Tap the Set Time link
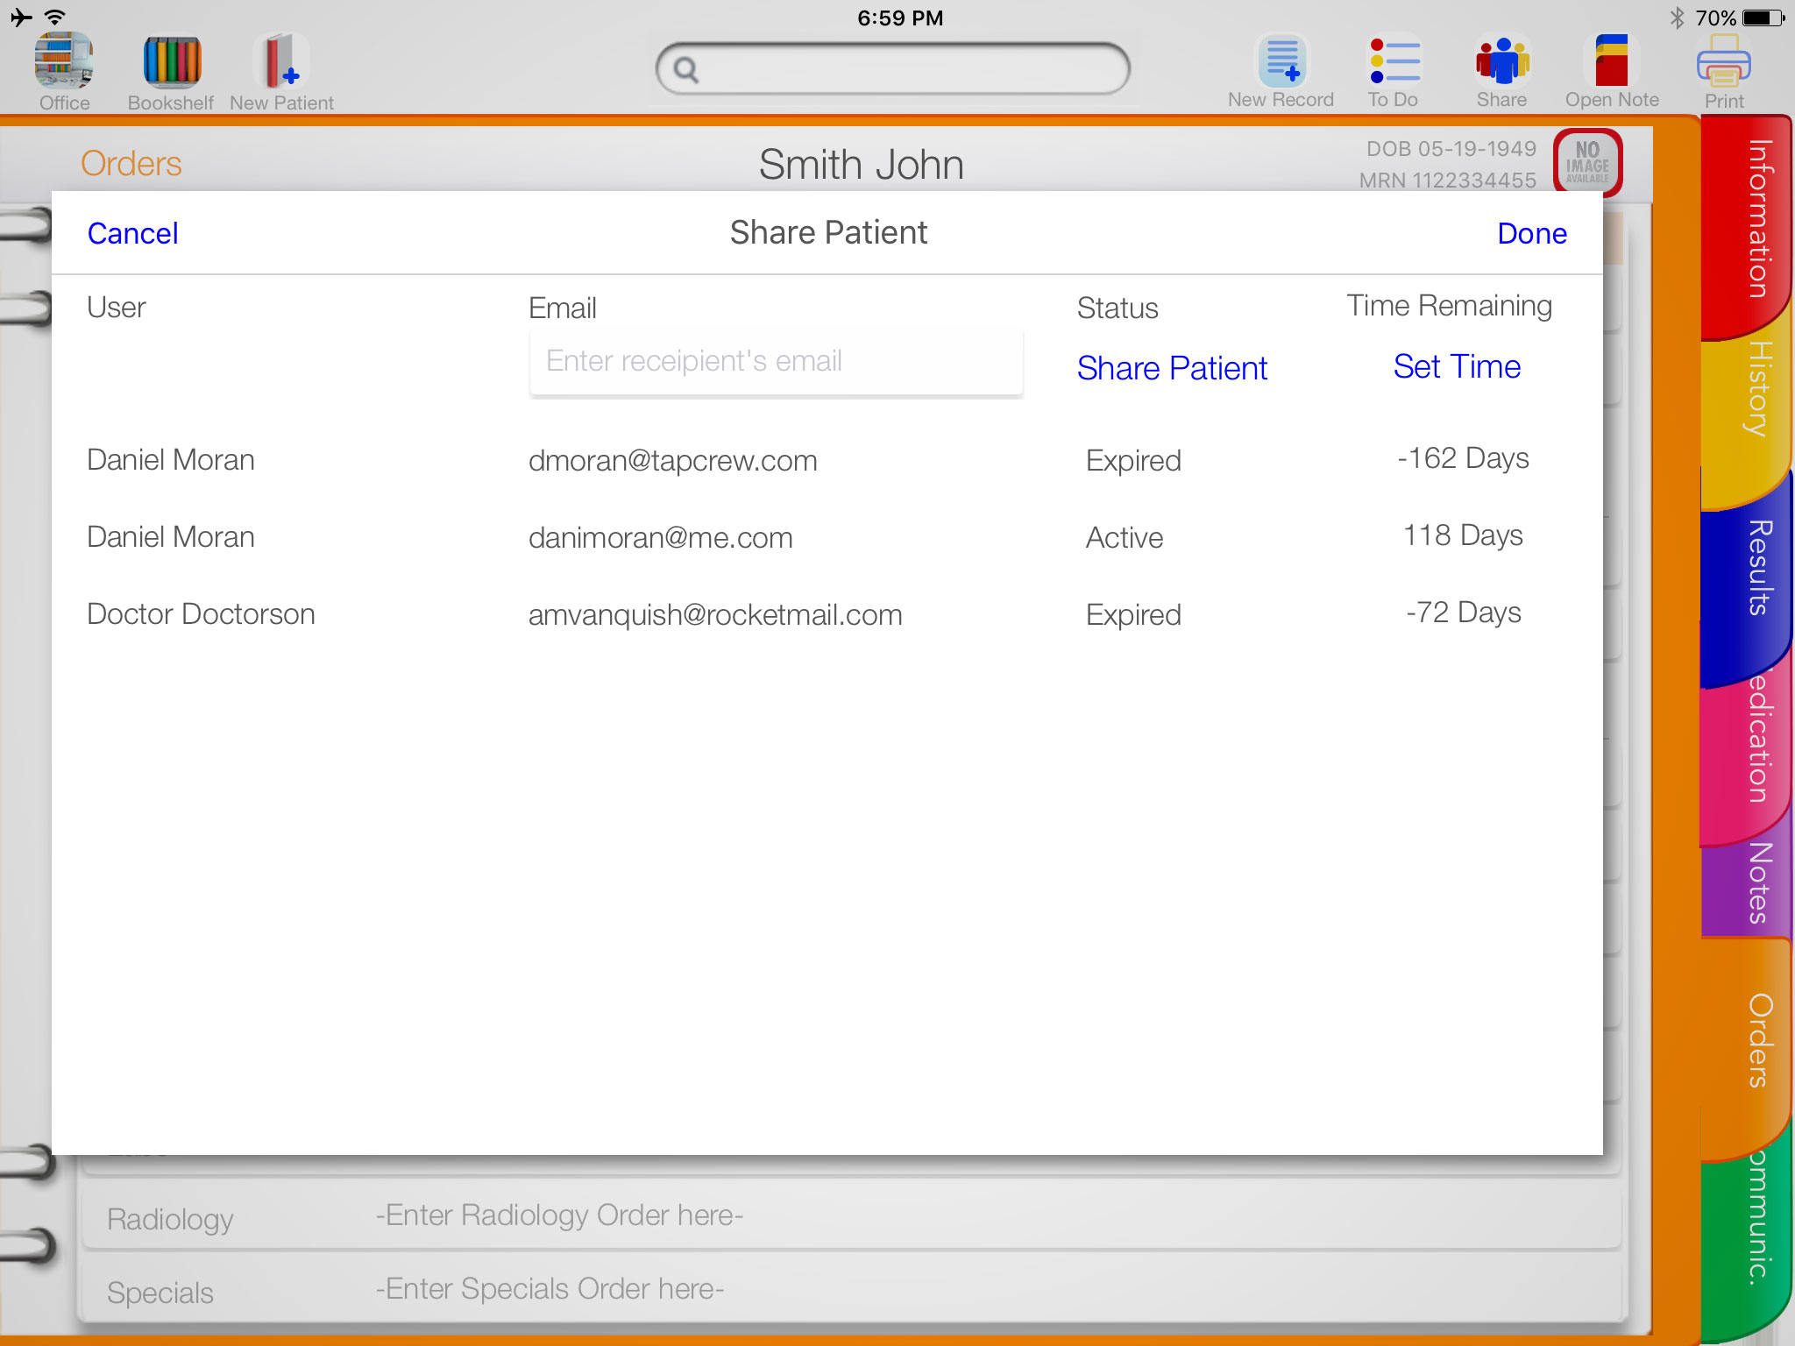The width and height of the screenshot is (1795, 1346). pyautogui.click(x=1457, y=366)
